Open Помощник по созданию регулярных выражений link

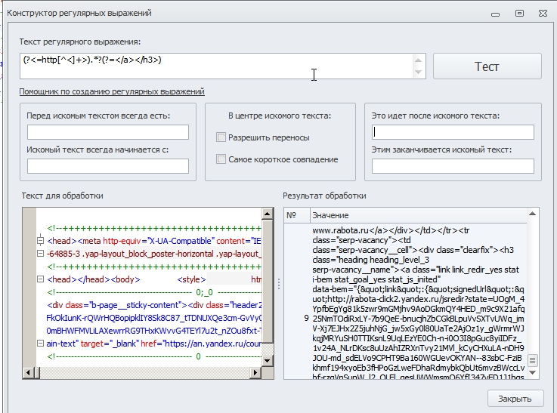[x=112, y=91]
